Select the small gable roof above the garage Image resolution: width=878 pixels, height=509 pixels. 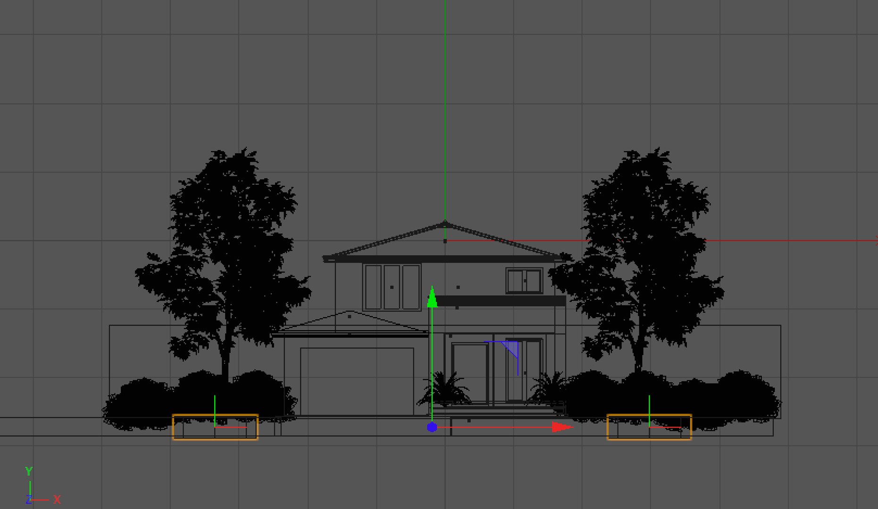pos(349,323)
